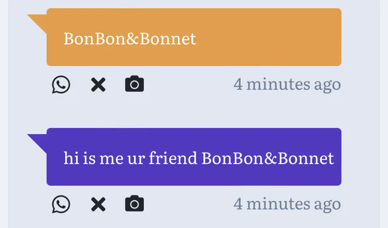Click the X icon below the orange message
This screenshot has width=388, height=228.
[x=98, y=85]
